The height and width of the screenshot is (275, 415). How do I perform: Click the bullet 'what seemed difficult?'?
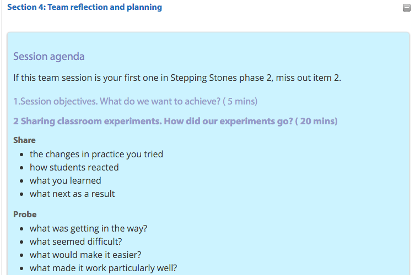coord(76,241)
